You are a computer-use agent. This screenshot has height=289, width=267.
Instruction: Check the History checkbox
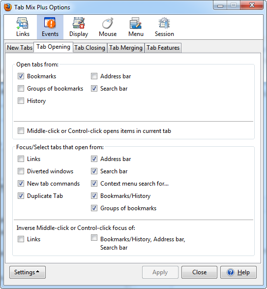(x=21, y=101)
